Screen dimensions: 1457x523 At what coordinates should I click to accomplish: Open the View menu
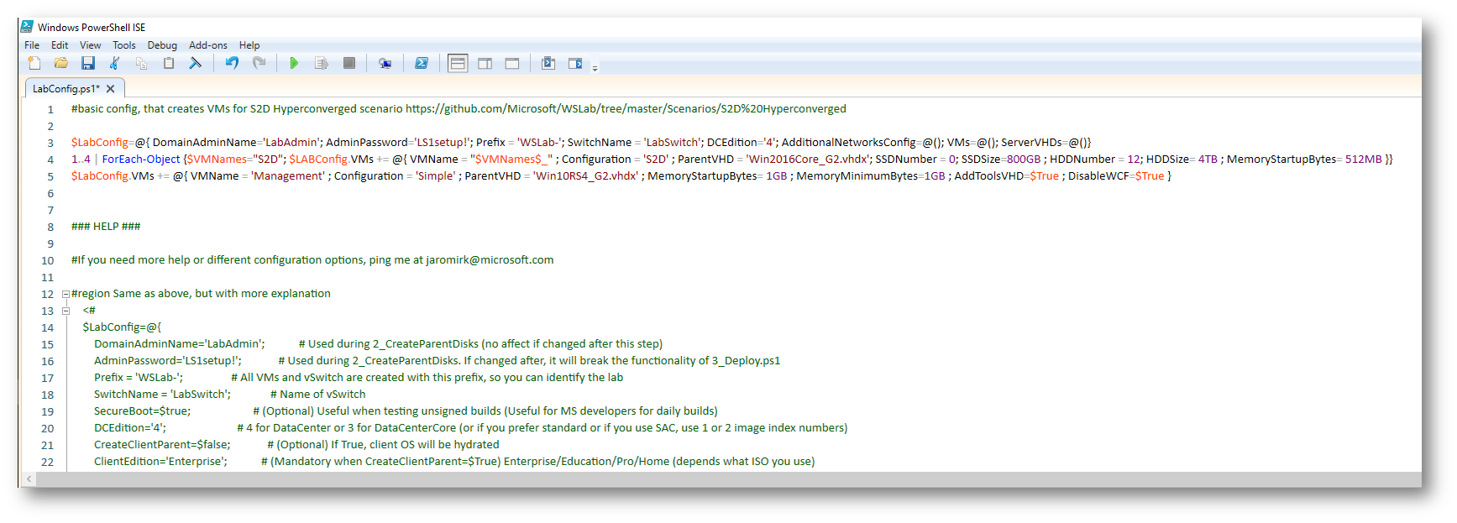click(90, 45)
